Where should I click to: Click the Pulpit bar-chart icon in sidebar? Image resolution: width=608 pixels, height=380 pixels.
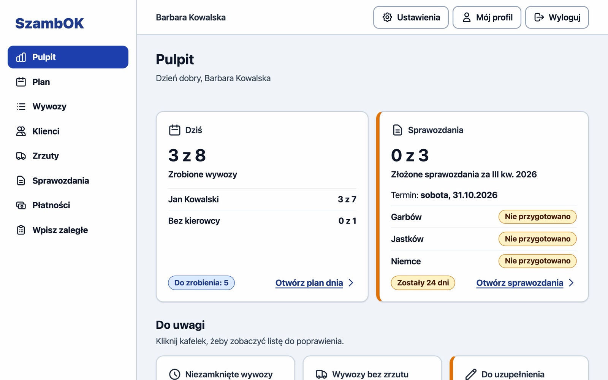point(21,57)
